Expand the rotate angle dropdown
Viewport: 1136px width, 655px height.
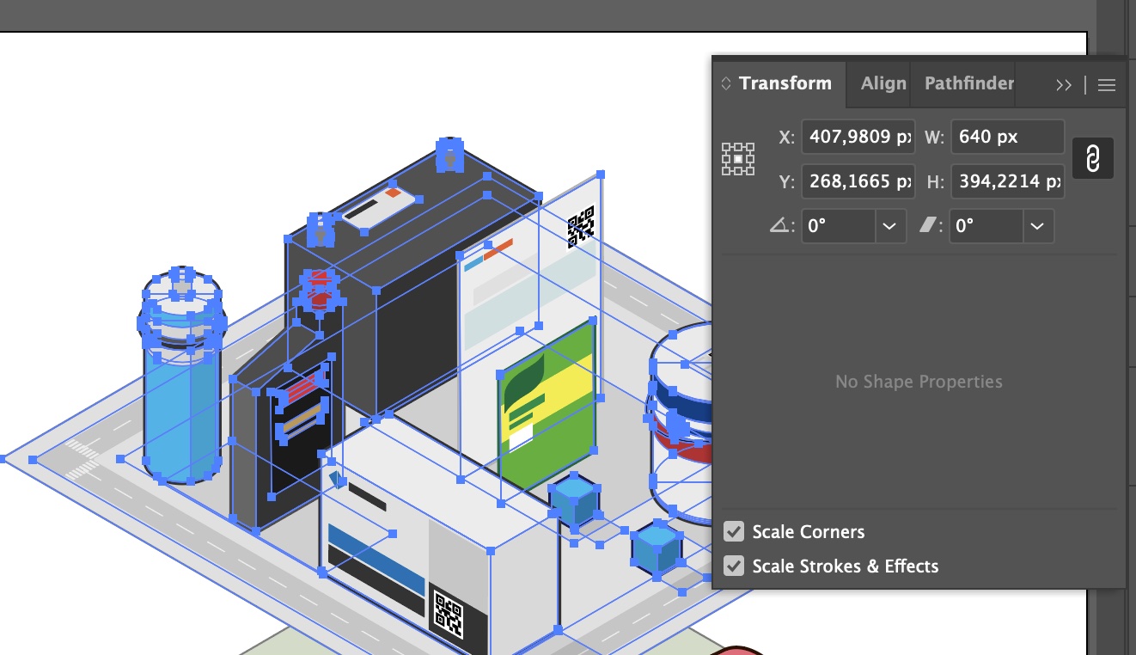pyautogui.click(x=889, y=226)
